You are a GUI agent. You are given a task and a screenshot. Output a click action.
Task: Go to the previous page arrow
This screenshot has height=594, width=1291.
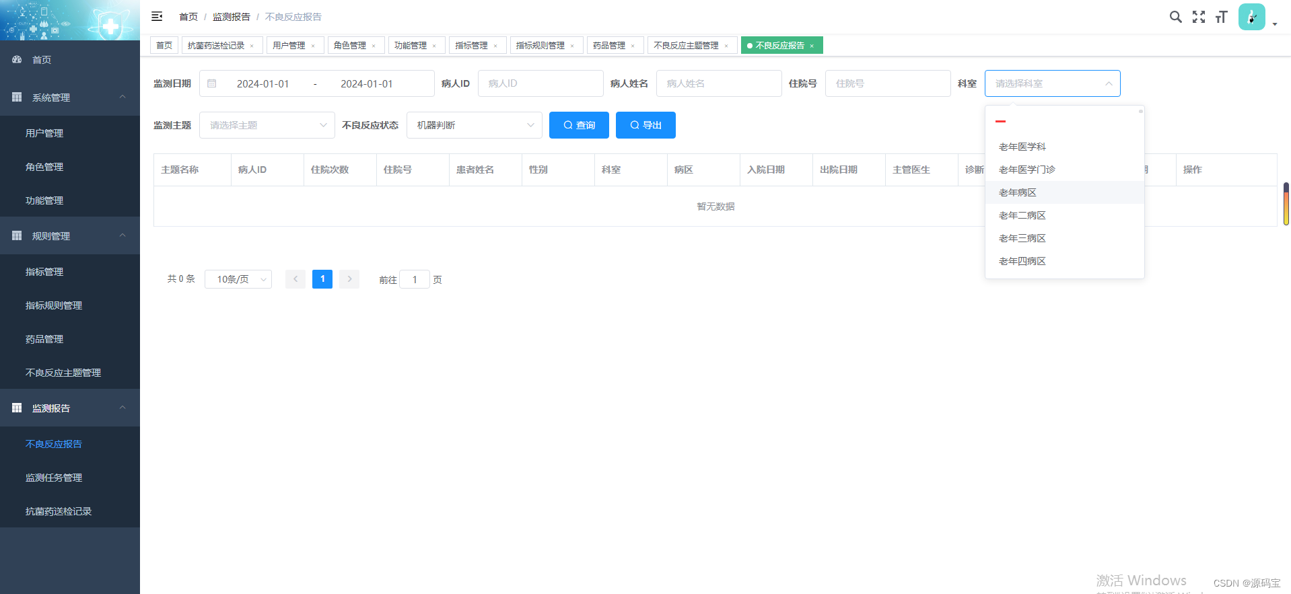(x=295, y=279)
